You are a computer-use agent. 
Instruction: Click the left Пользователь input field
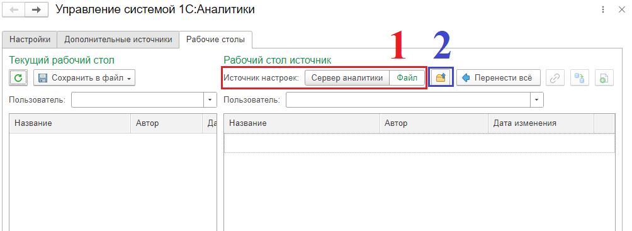pyautogui.click(x=137, y=99)
